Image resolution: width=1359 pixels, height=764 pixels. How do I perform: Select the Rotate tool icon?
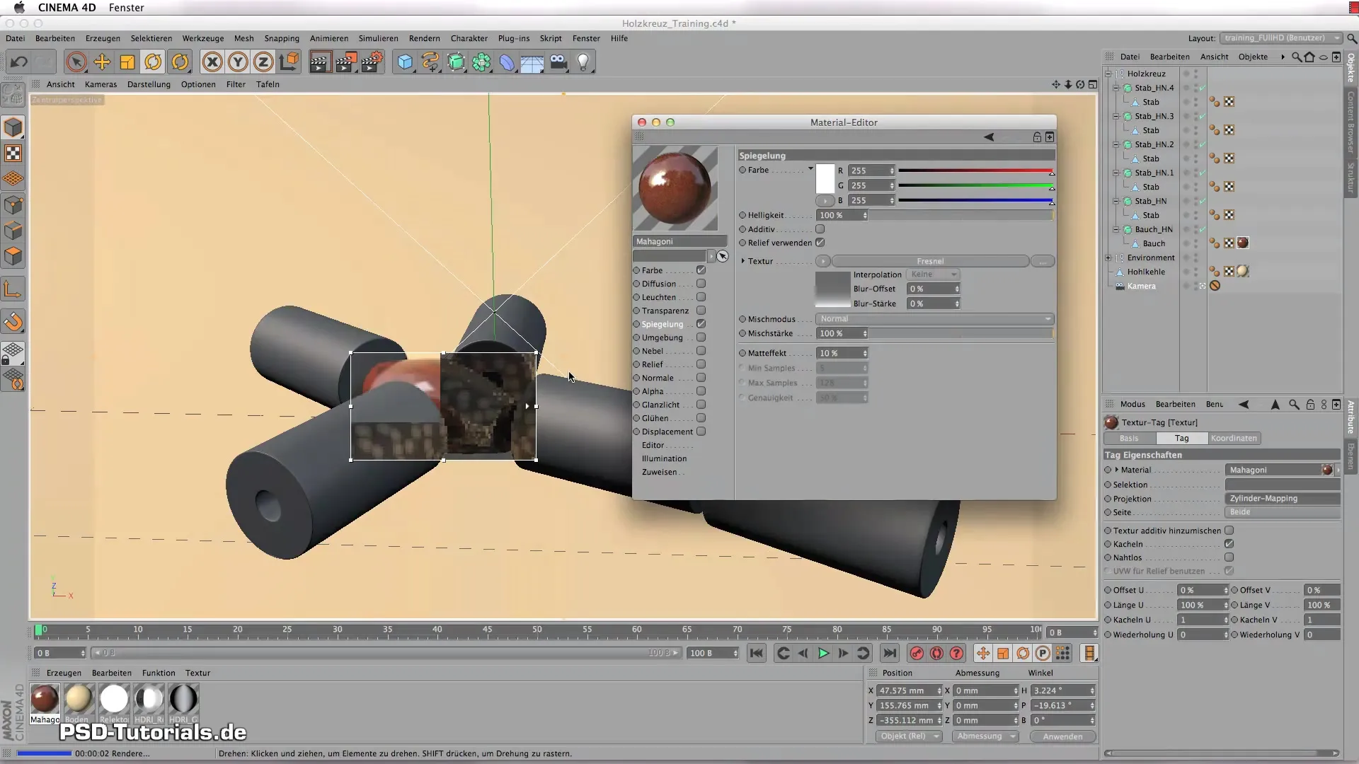point(153,62)
